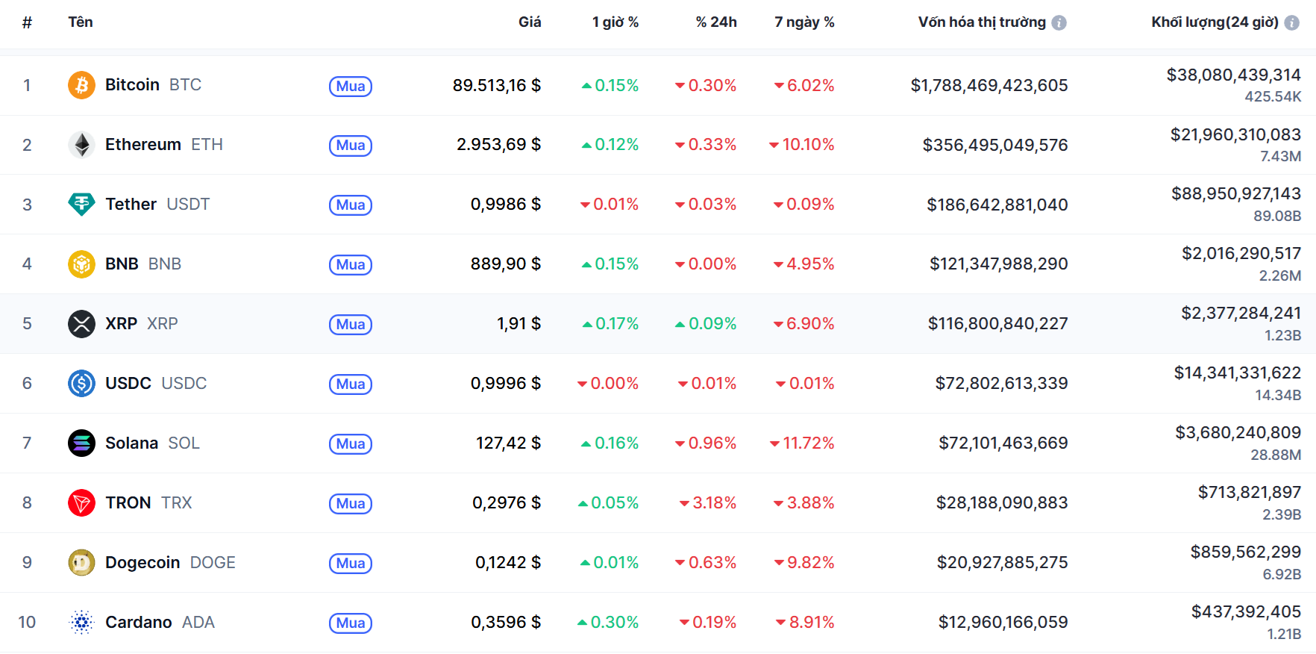Click Mua button for Bitcoin
1316x654 pixels.
coord(351,86)
